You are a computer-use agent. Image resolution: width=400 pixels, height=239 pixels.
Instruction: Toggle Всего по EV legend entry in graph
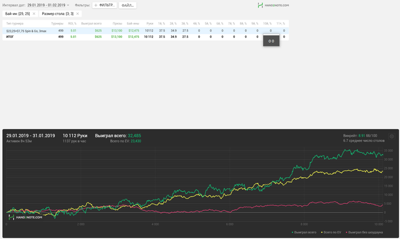point(331,232)
